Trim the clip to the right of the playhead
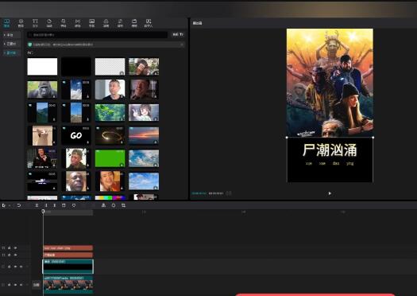 pos(55,205)
